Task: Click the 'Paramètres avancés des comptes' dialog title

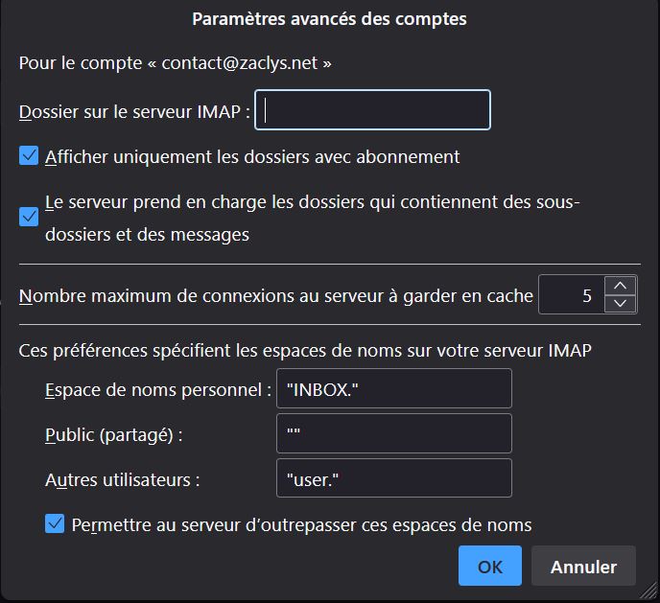Action: click(x=330, y=18)
